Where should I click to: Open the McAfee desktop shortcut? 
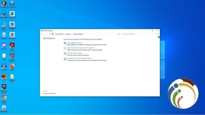point(12,57)
